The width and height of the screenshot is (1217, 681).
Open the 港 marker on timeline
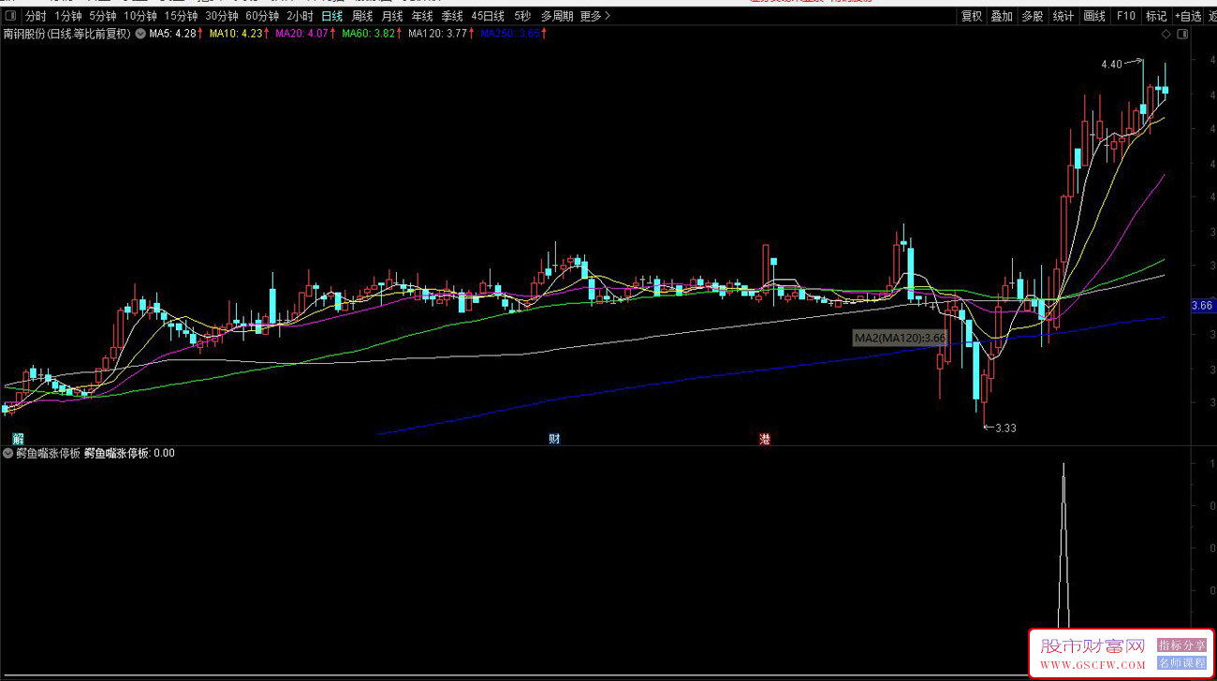pyautogui.click(x=765, y=439)
